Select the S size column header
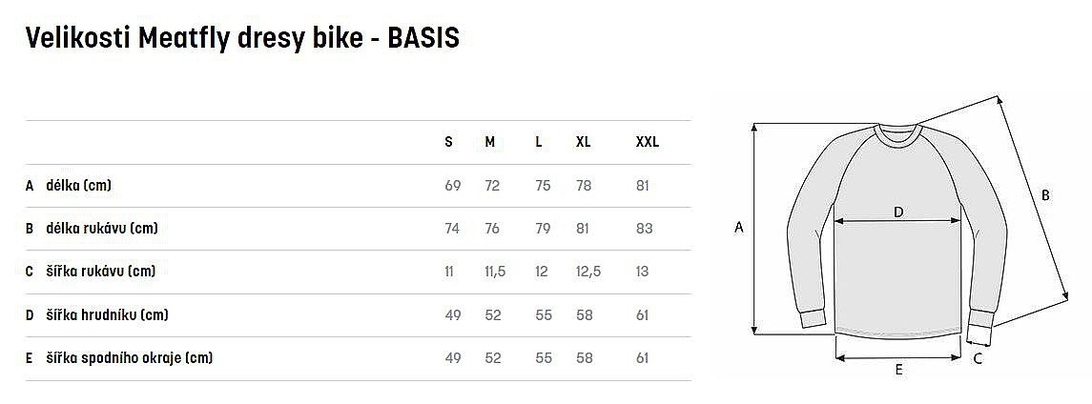1092x404 pixels. click(449, 142)
